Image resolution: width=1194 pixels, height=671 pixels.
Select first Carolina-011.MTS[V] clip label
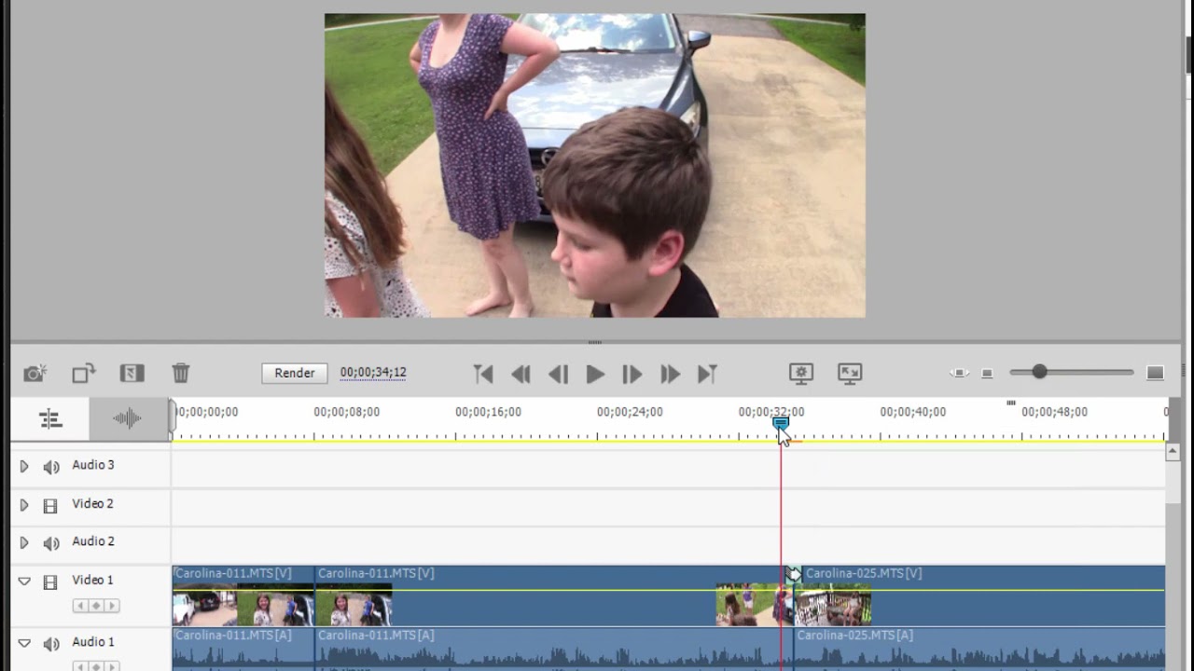coord(233,573)
